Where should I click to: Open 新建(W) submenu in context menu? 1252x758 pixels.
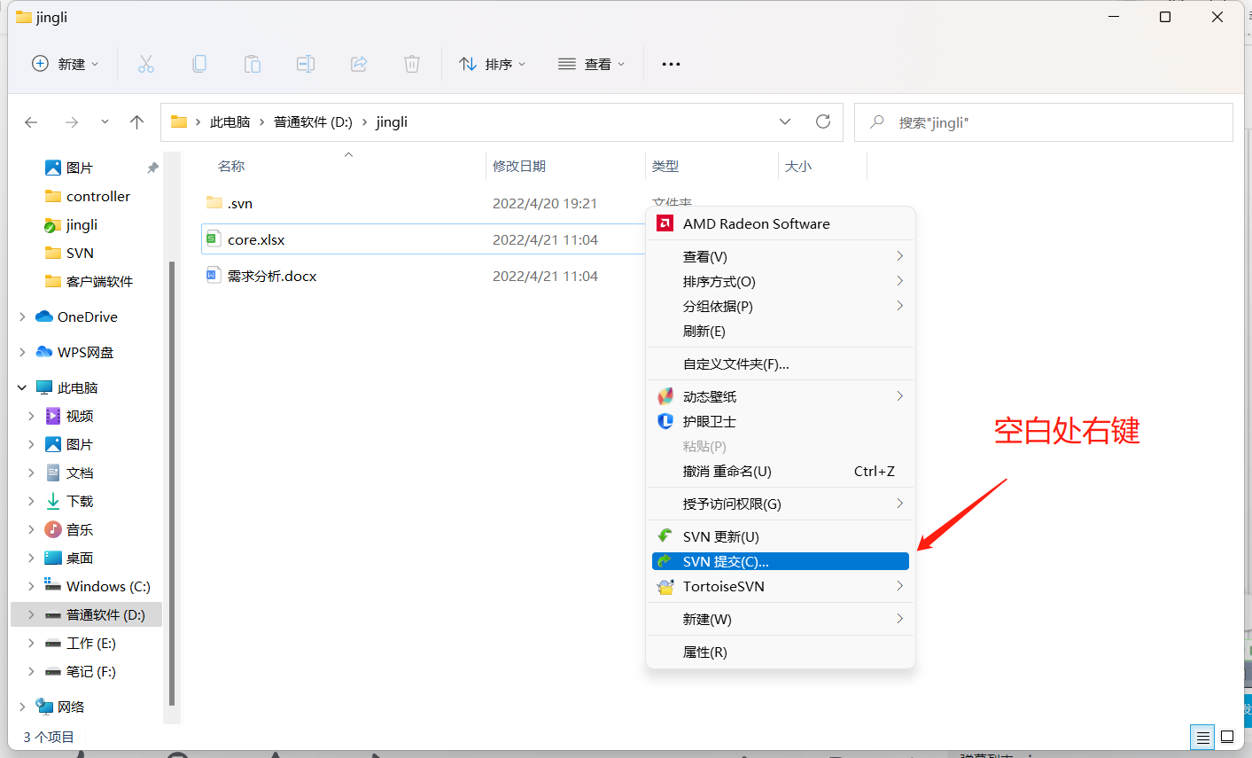click(x=781, y=619)
